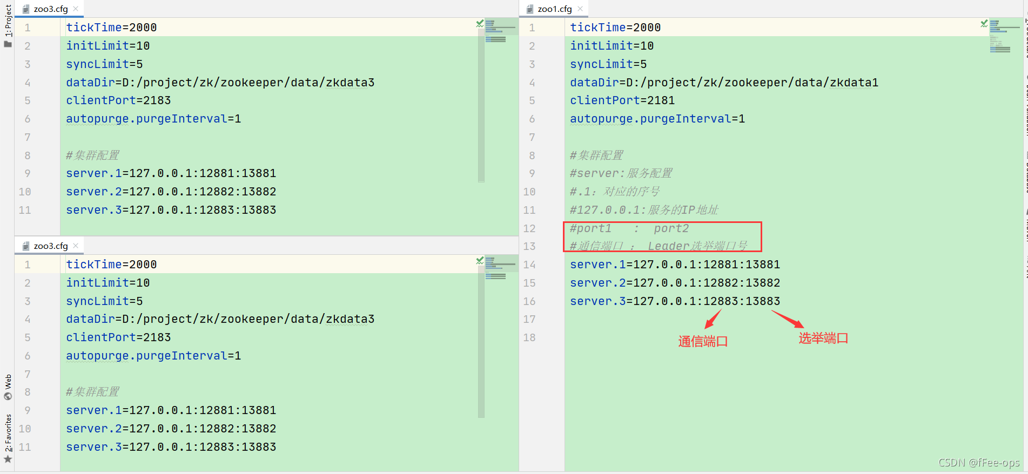The height and width of the screenshot is (474, 1028).
Task: Click syncLimit=5 in zoo1.cfg editor
Action: 608,64
